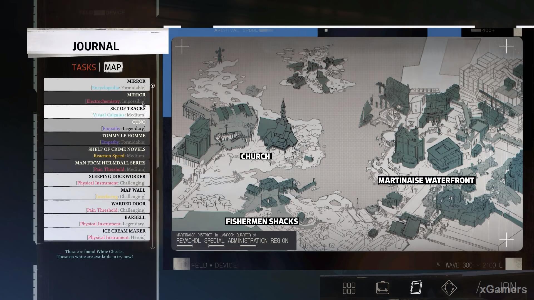Select CUNO Empathy Legendary check
Image resolution: width=534 pixels, height=300 pixels.
pos(97,125)
